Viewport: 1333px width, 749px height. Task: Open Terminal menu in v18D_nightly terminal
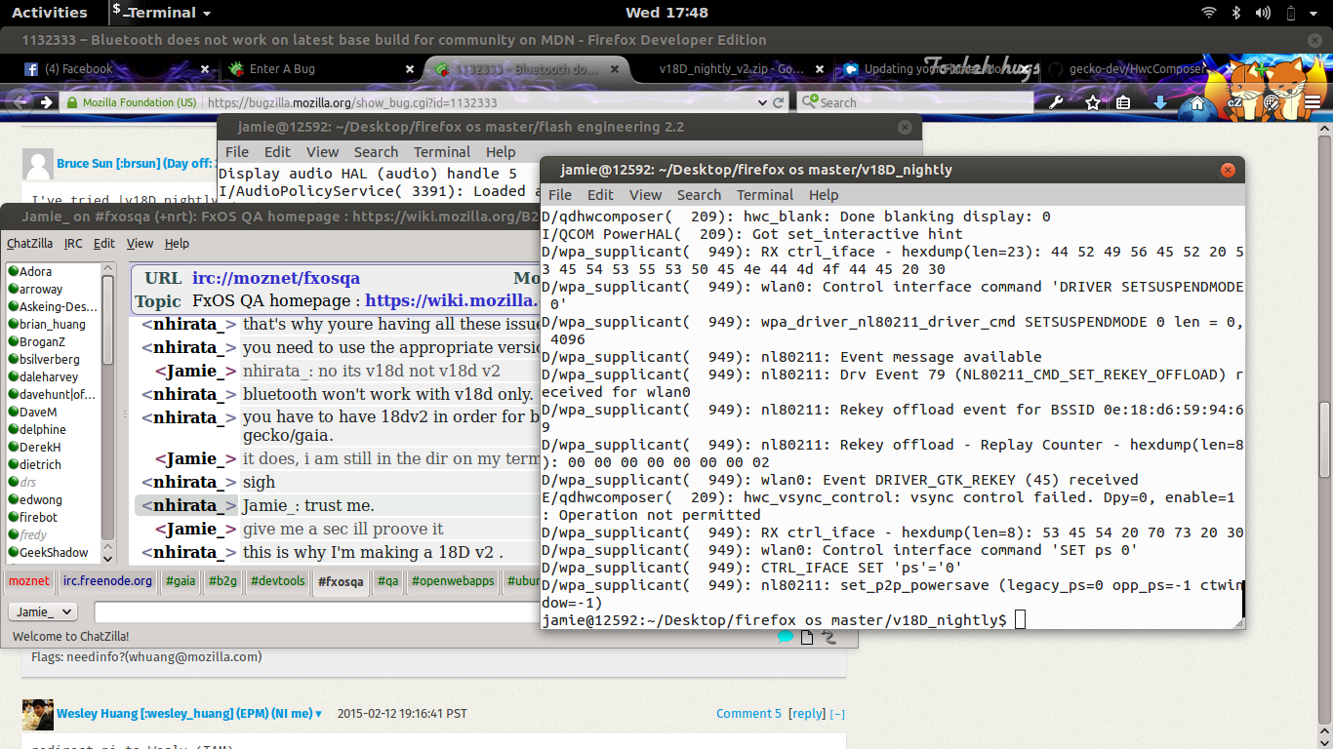[x=765, y=195]
